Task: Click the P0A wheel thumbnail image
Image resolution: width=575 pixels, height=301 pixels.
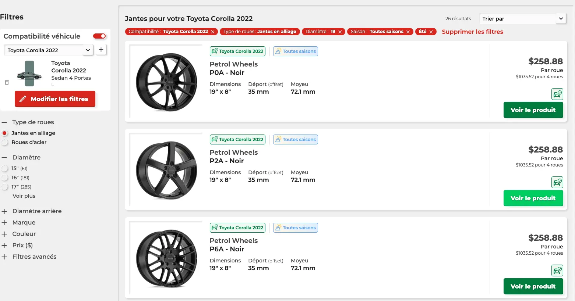Action: [x=166, y=82]
